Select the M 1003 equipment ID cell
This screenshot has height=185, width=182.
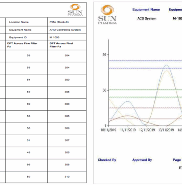(55, 37)
